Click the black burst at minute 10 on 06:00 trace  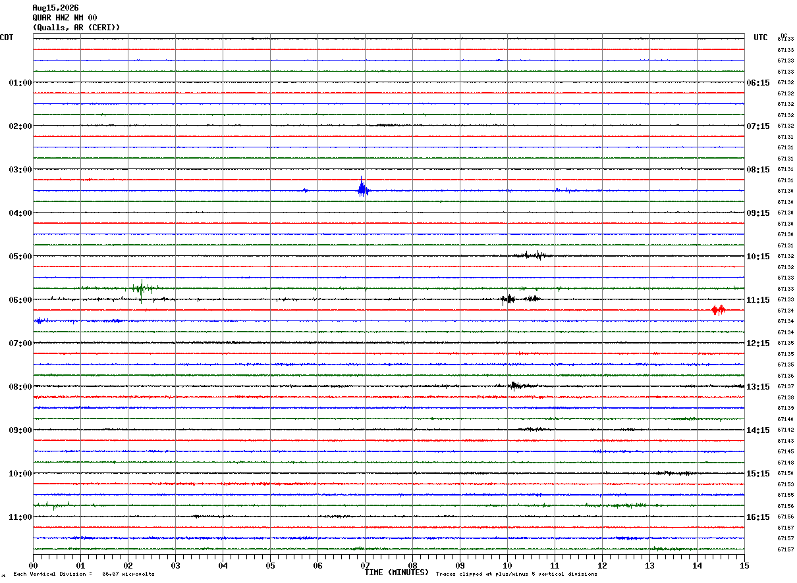click(x=508, y=299)
